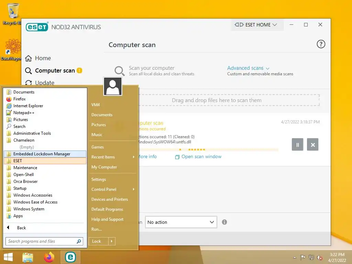Click Scan your computer text link
Viewport: 352px width, 264px height.
[x=152, y=68]
